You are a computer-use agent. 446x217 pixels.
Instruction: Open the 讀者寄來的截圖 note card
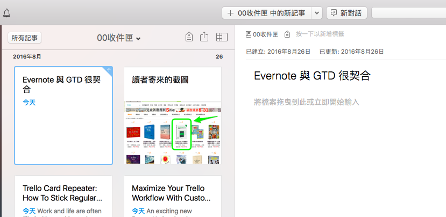click(x=173, y=115)
